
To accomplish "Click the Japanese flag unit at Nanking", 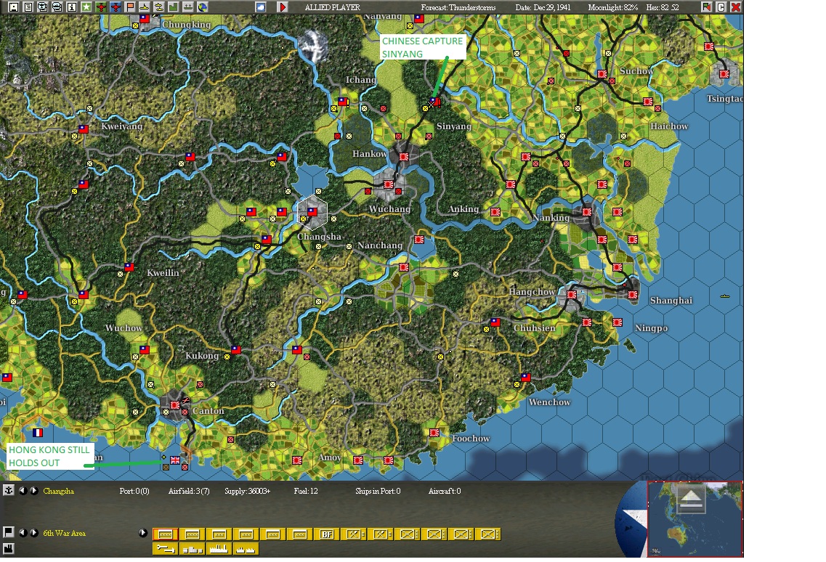I will 586,212.
